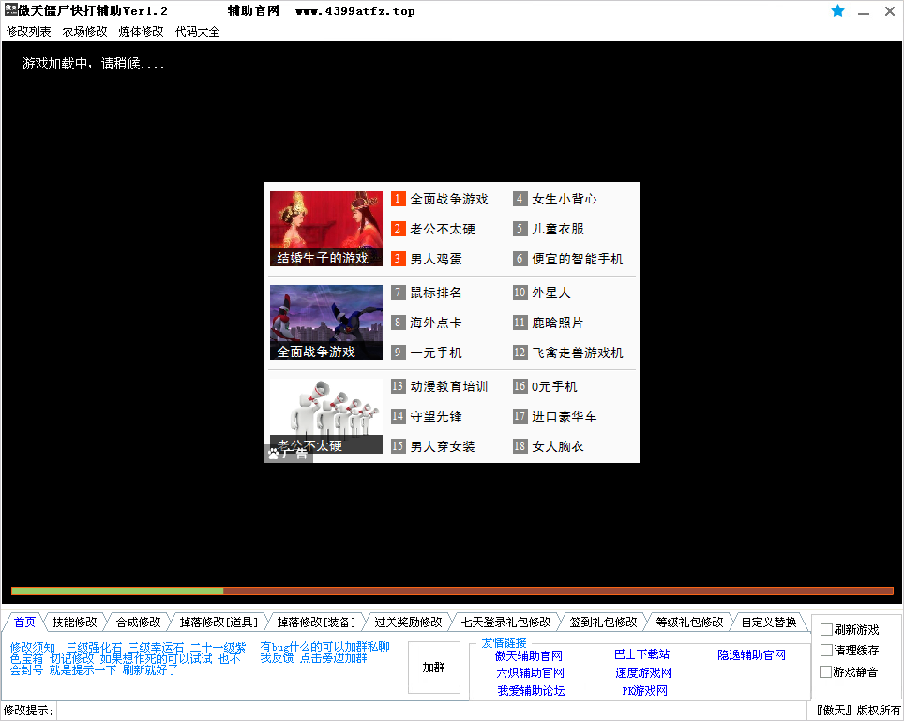Click the game loading progress bar
Screen dimensions: 904x721
click(452, 591)
